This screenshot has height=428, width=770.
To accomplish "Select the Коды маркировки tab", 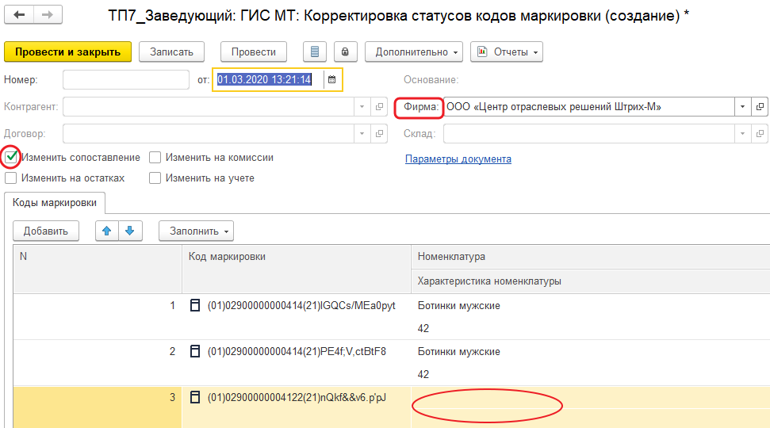I will click(x=55, y=203).
